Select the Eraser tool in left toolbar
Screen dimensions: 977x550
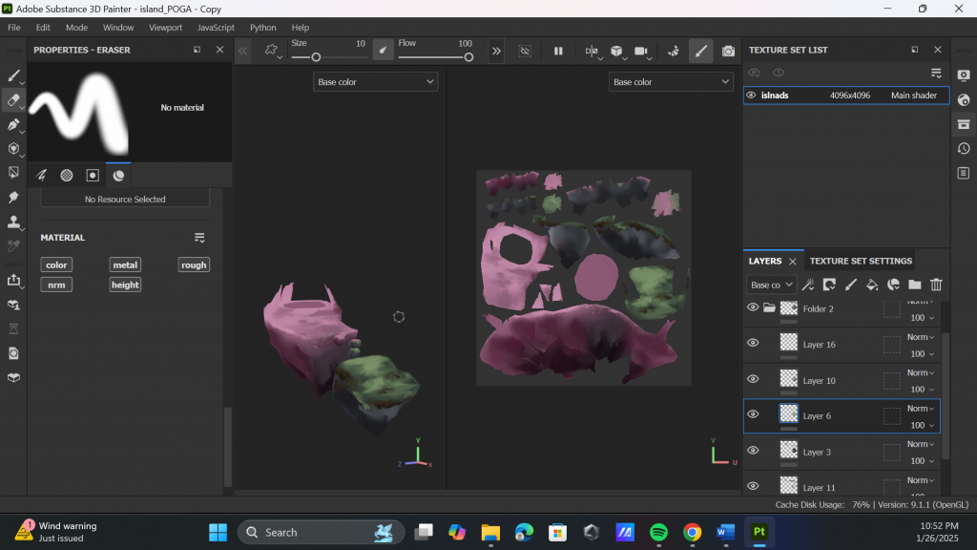(13, 99)
